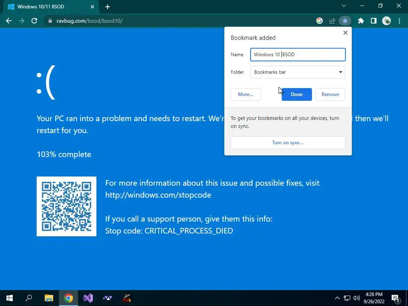Viewport: 408px width, 306px height.
Task: Close the Windows 10/11 BSOD tab
Action: [92, 7]
